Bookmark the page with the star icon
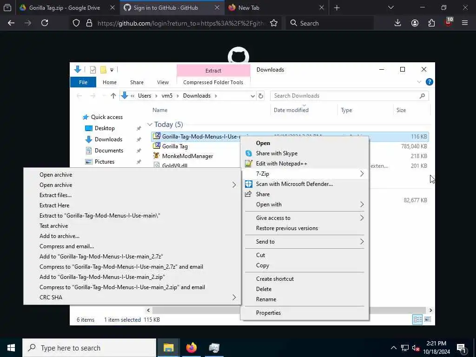This screenshot has height=357, width=476. pyautogui.click(x=273, y=23)
